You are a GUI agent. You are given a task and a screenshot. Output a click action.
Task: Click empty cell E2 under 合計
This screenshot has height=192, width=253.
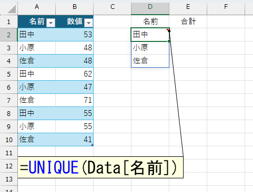pos(188,35)
